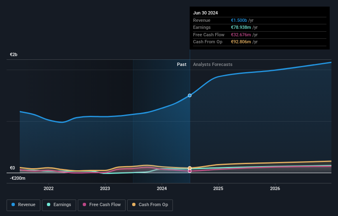
Task: Click the Jun 30 2024 tooltip date
Action: [x=205, y=13]
